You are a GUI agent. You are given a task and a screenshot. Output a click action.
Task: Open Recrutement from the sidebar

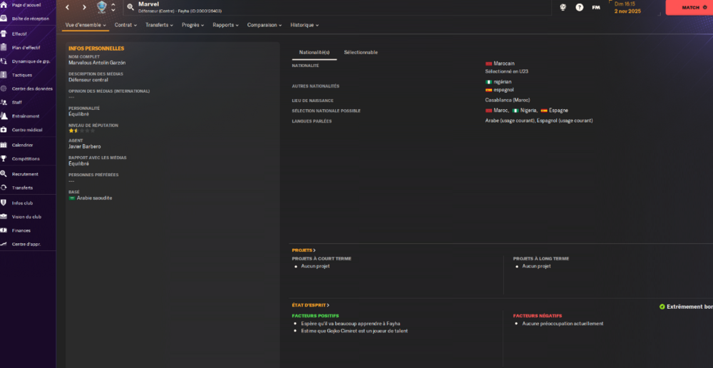pos(24,174)
